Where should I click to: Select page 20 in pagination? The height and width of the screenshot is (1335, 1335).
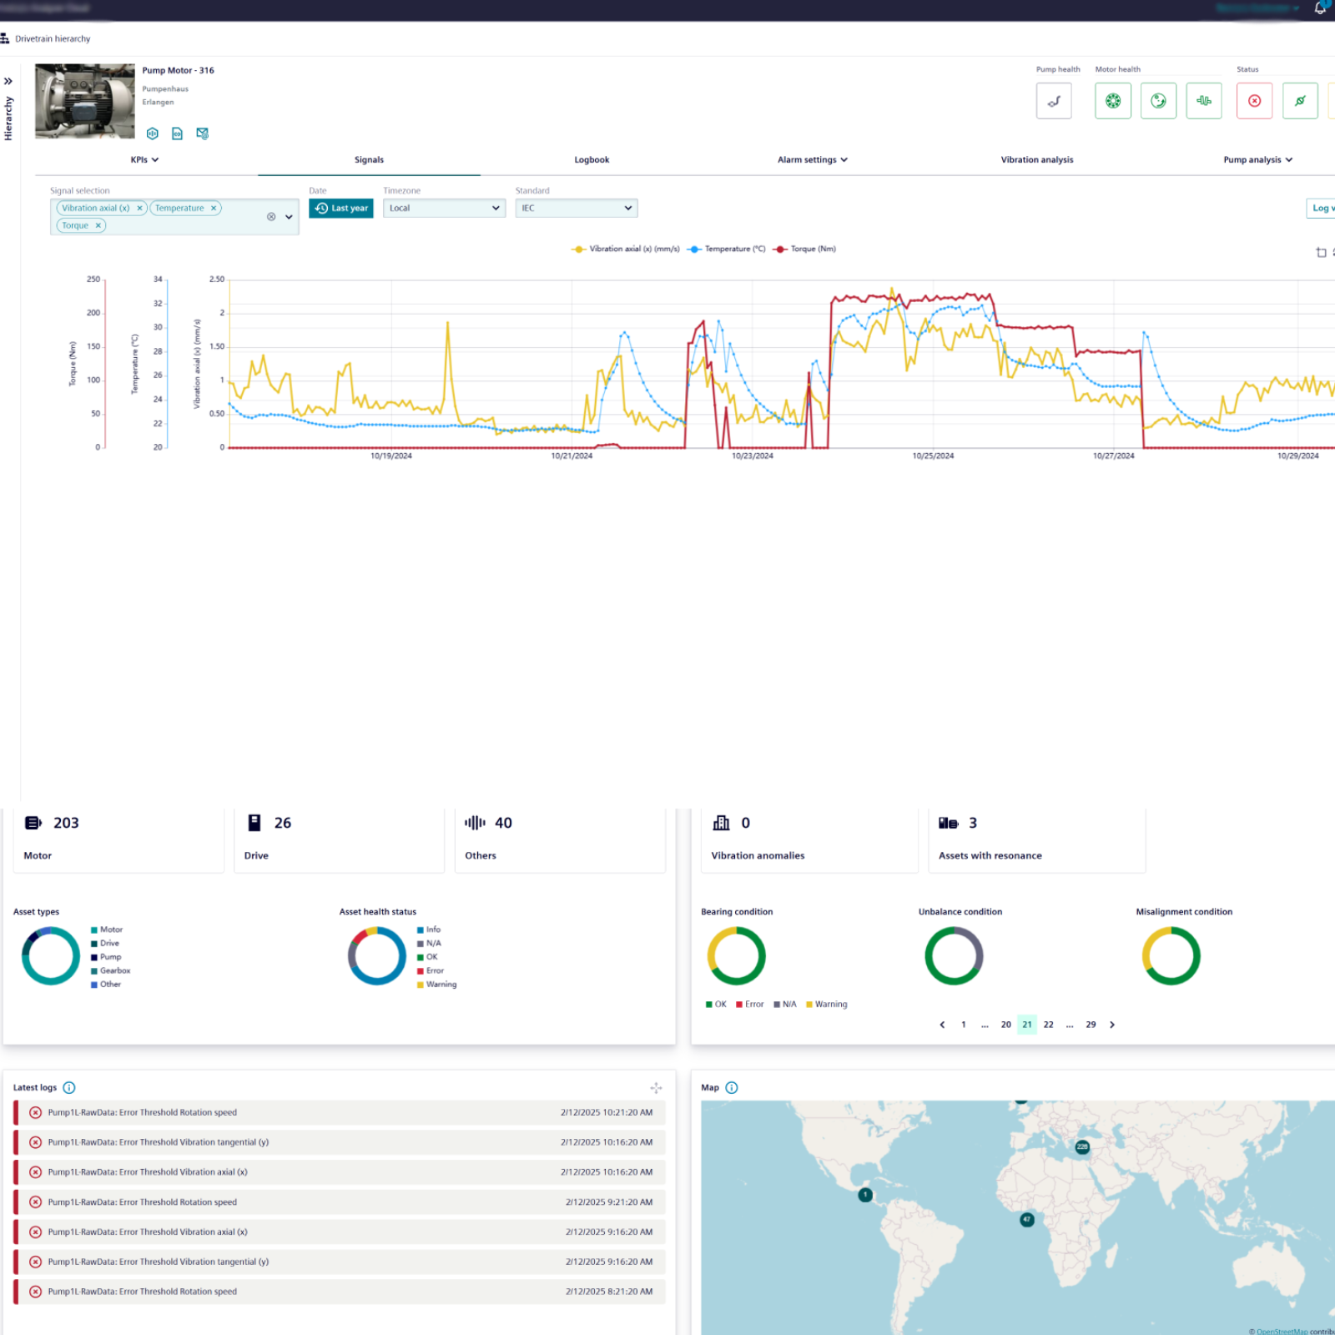(x=1006, y=1025)
